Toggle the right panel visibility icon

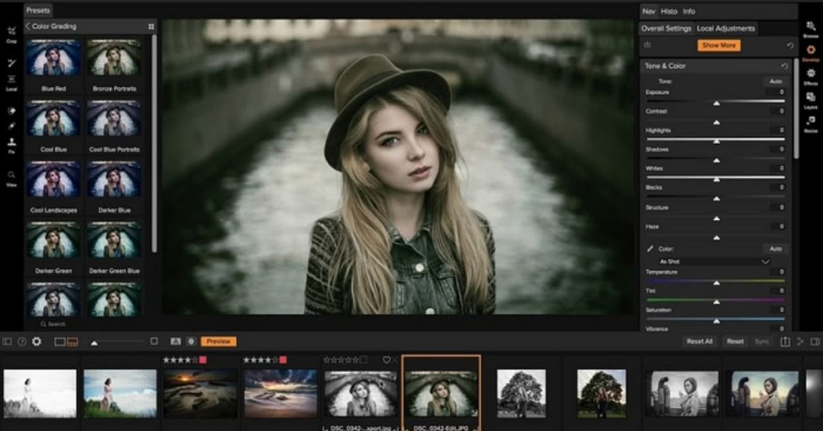click(815, 341)
